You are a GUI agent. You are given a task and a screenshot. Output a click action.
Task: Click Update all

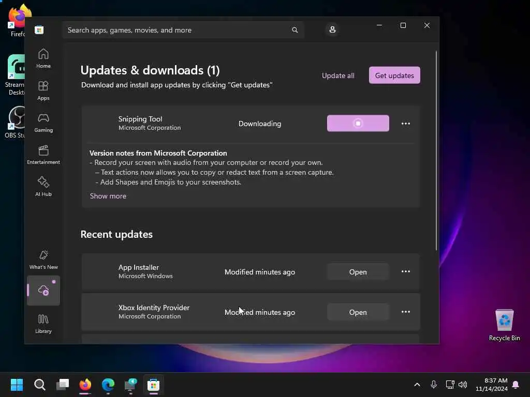(x=338, y=75)
